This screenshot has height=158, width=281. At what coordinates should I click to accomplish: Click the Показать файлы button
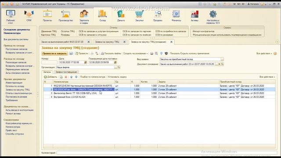[111, 54]
